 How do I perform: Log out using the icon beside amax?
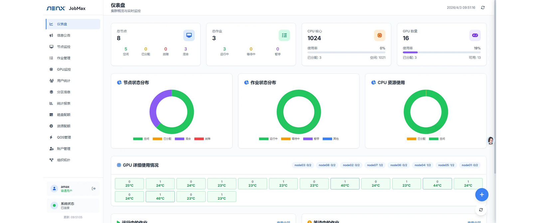point(93,189)
